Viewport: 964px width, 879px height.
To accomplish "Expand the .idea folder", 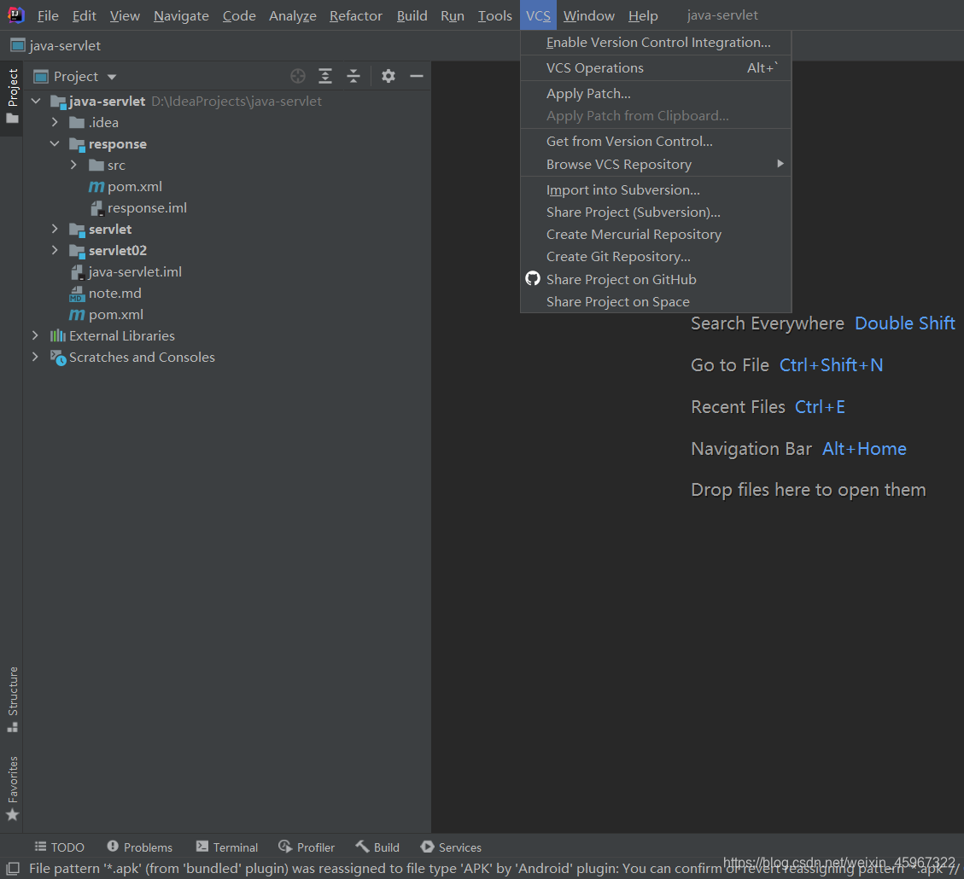I will [55, 122].
